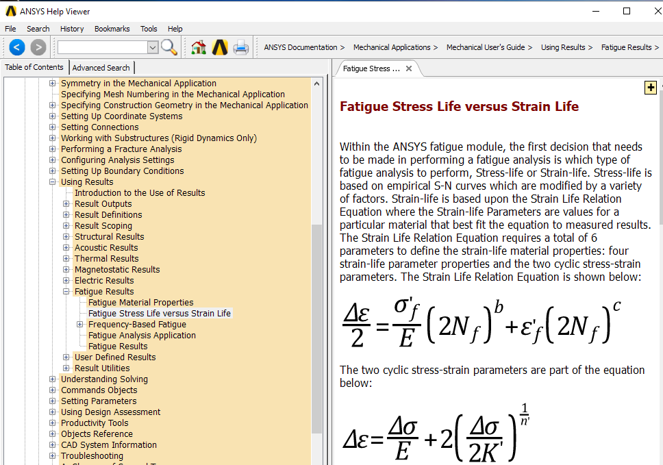Screen dimensions: 663x465
Task: Open the Help menu
Action: tap(175, 29)
